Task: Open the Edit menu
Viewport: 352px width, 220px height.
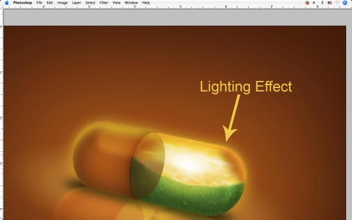Action: 50,3
